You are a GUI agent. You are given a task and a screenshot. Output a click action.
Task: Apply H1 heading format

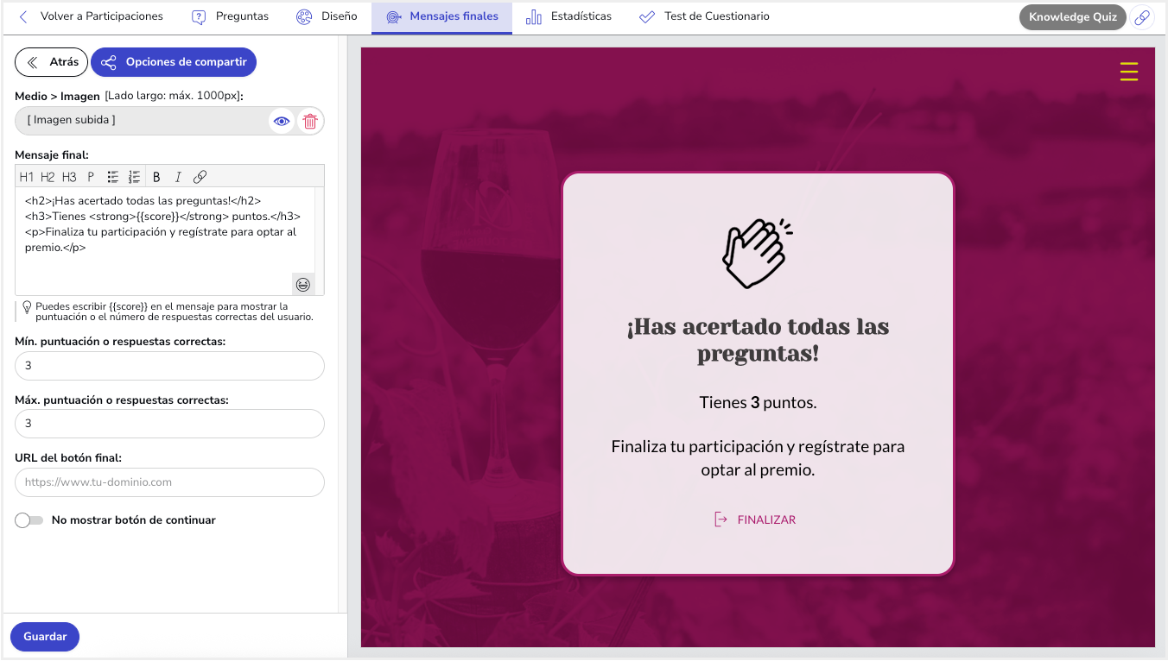pos(26,177)
